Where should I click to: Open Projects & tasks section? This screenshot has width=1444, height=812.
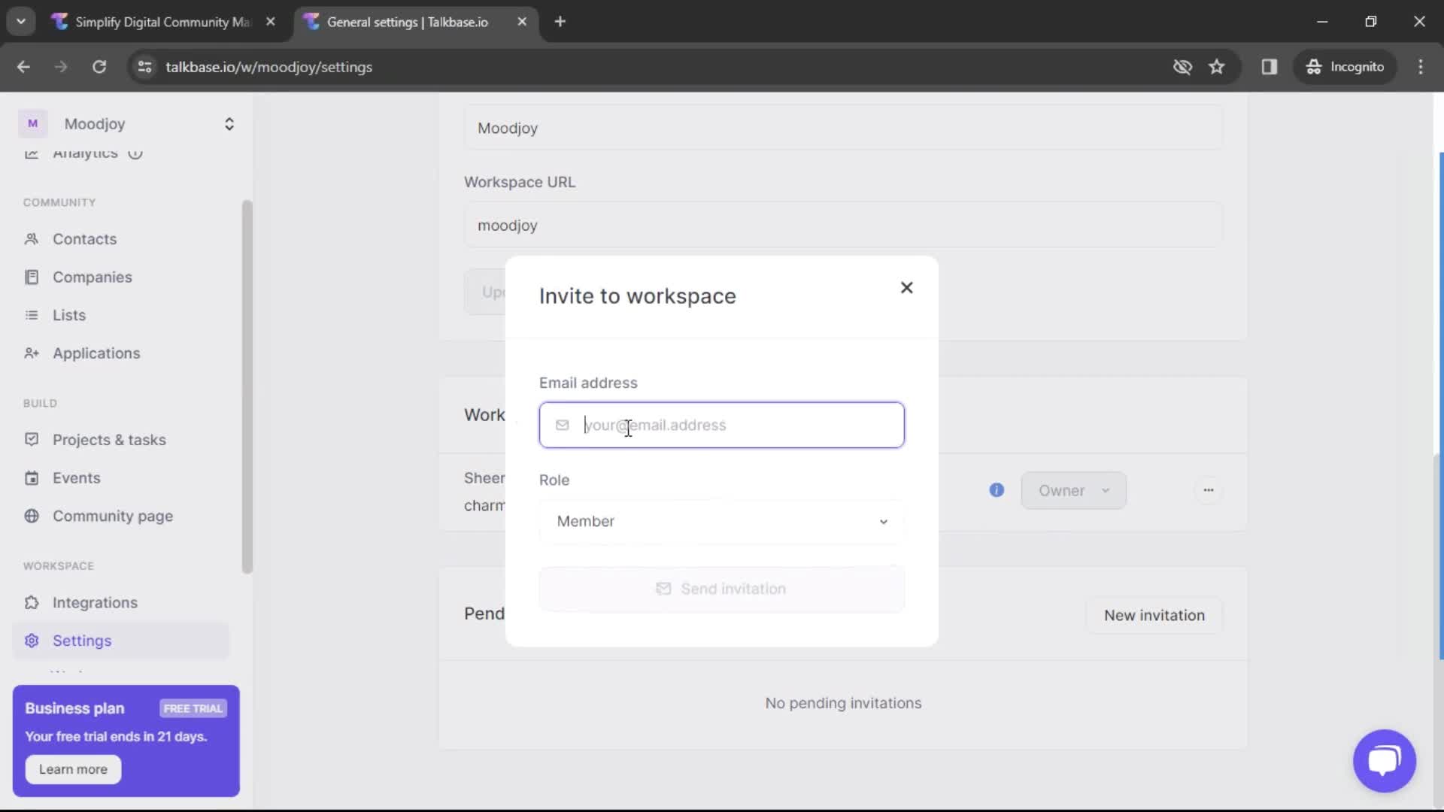pos(108,439)
